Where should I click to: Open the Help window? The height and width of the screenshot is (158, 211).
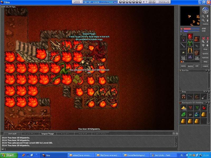[205, 62]
